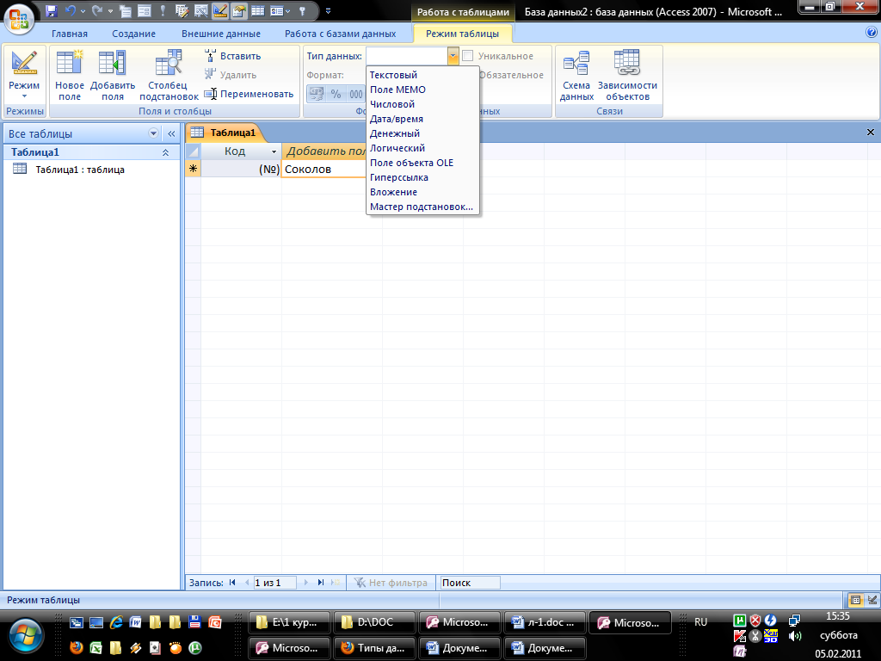Open Схема данных relationships
The width and height of the screenshot is (881, 661).
pyautogui.click(x=576, y=75)
